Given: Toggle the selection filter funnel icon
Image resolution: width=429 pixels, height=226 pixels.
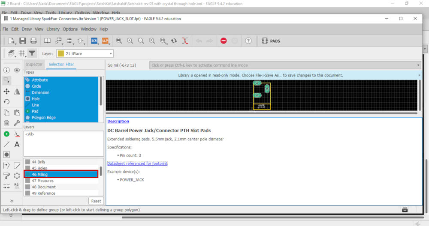Looking at the screenshot, I should [32, 54].
